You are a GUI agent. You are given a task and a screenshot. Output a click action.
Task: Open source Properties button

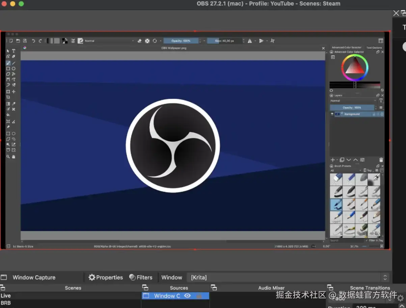(105, 277)
